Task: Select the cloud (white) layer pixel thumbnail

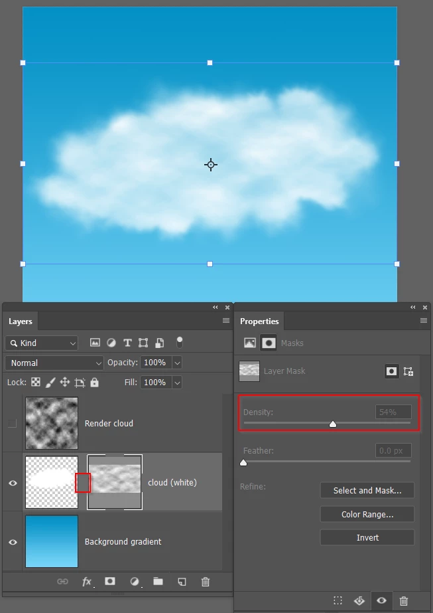Action: (52, 482)
